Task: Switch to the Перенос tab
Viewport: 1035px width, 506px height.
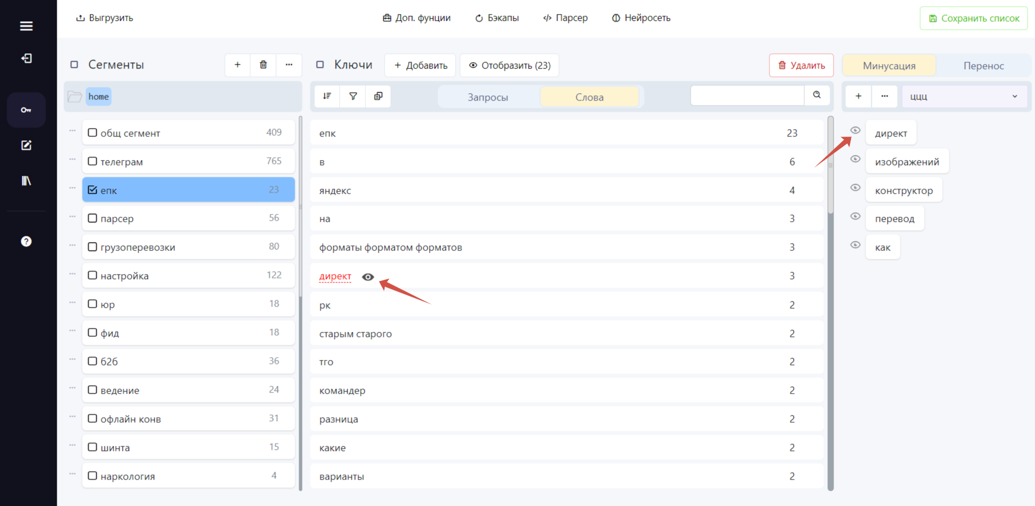Action: point(983,66)
